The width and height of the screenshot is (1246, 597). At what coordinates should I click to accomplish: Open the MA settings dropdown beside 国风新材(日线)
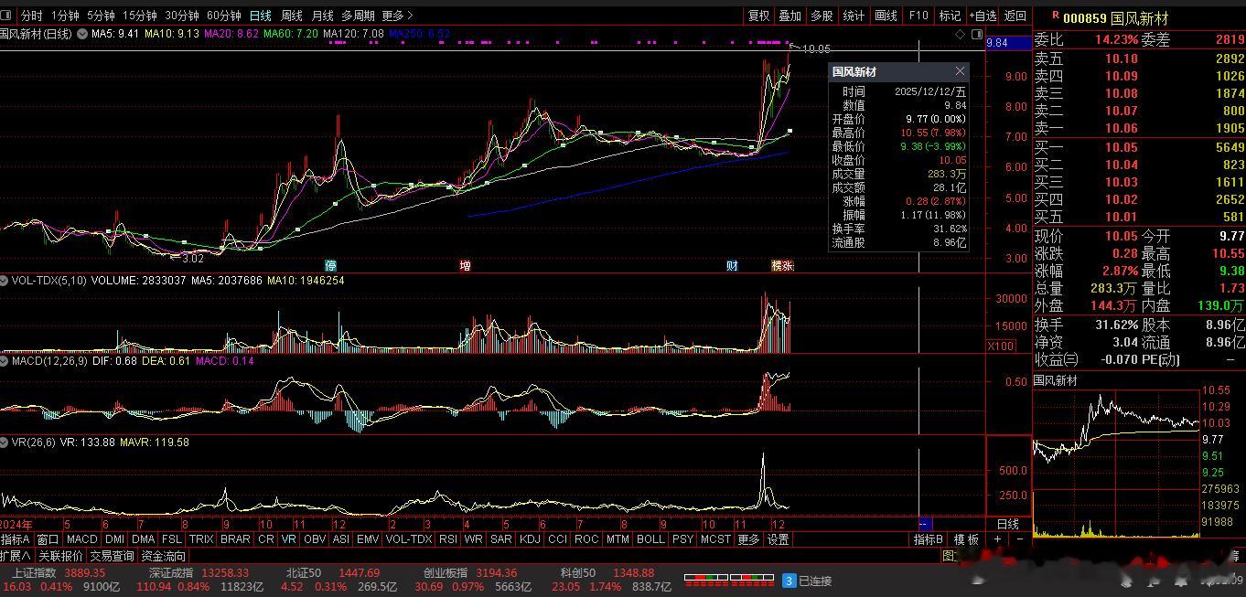tap(82, 34)
